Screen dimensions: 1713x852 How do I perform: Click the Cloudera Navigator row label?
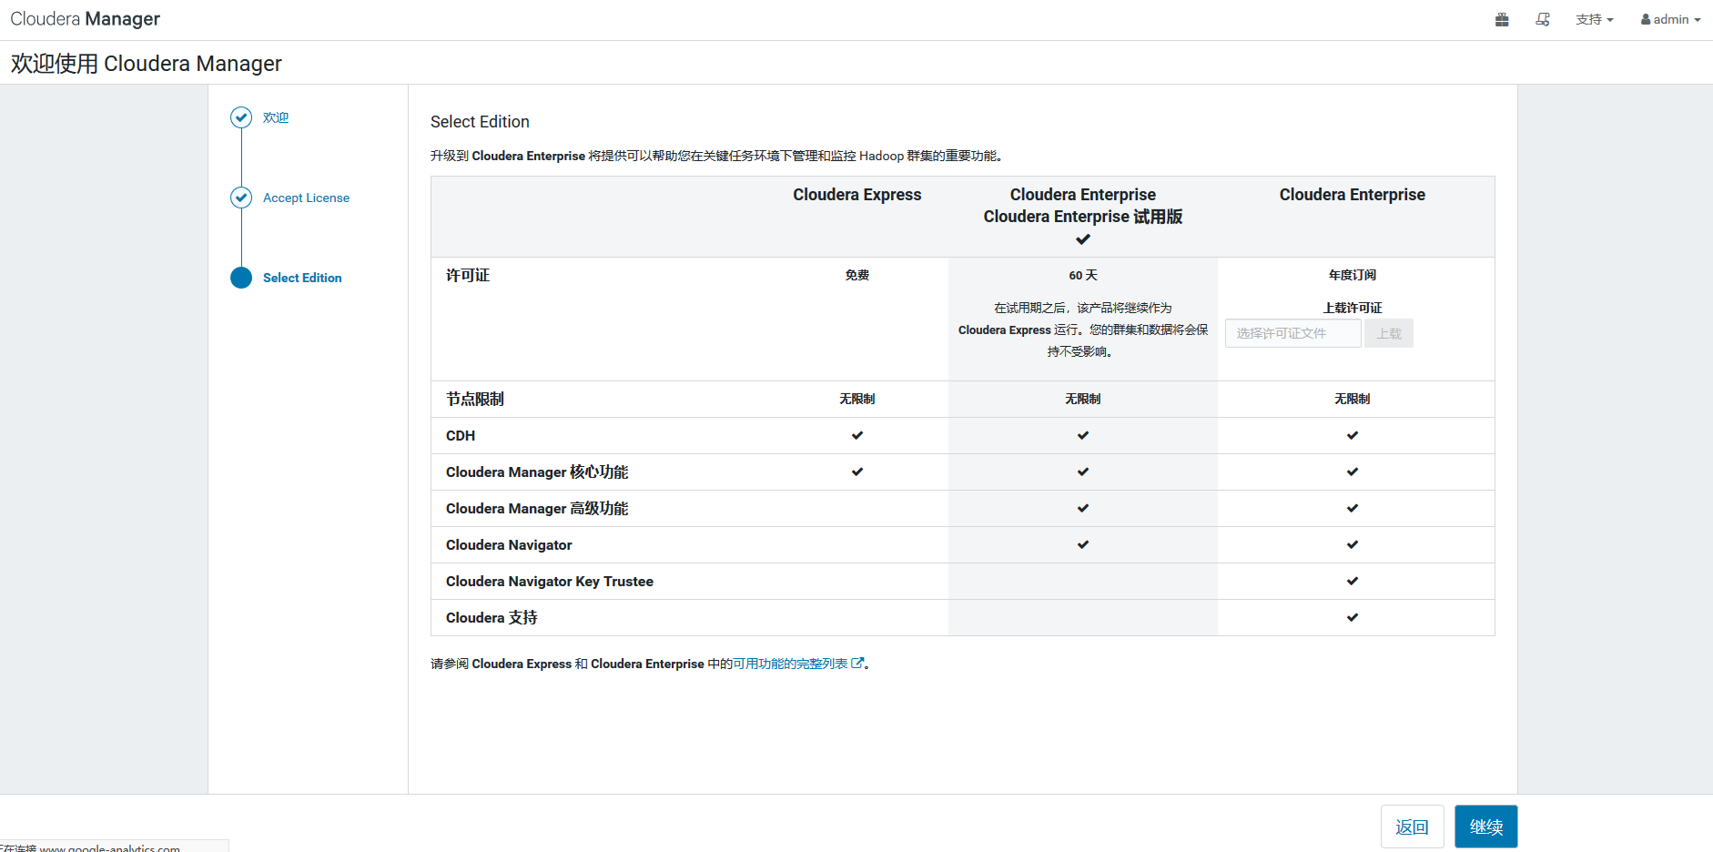pyautogui.click(x=509, y=544)
